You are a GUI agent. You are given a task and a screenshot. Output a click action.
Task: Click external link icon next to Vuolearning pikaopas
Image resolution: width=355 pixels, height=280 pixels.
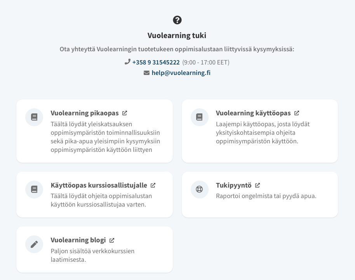tap(125, 113)
